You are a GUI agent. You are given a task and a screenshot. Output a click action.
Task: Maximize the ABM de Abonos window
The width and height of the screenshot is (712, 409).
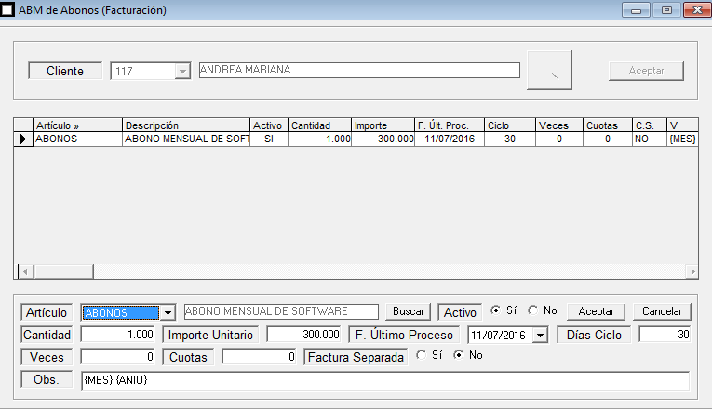pos(666,10)
